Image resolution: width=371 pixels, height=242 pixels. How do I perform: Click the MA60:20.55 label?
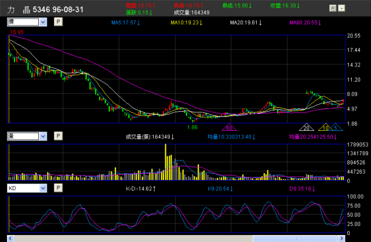(305, 23)
